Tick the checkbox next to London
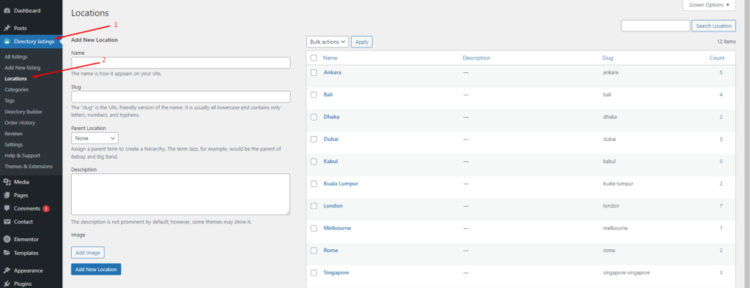This screenshot has width=750, height=288. pos(313,206)
